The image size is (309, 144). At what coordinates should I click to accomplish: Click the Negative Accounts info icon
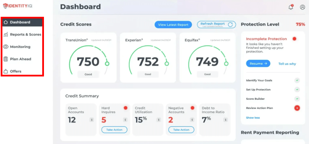tap(192, 120)
